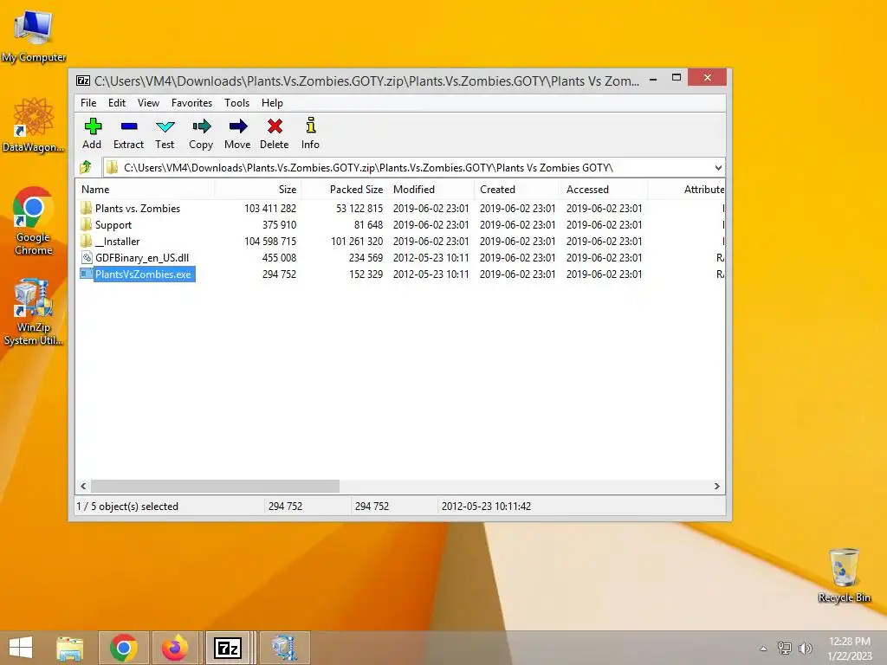Sort by Created column header
The width and height of the screenshot is (887, 665).
pyautogui.click(x=517, y=190)
